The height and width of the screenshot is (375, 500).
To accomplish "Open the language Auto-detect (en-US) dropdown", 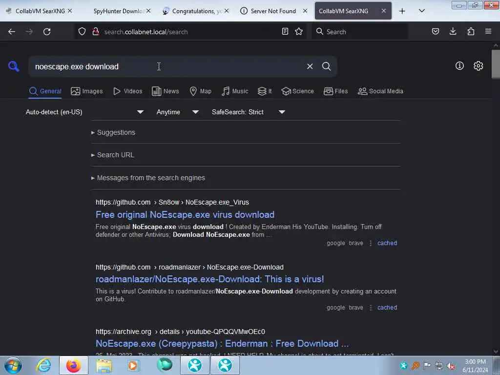I will point(85,112).
